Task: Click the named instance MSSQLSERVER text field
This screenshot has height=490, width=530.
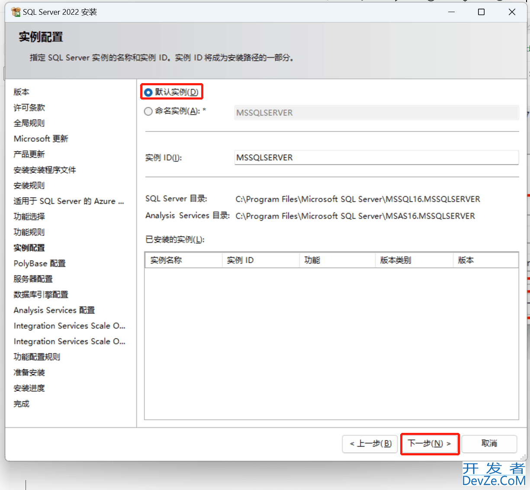Action: (x=376, y=113)
